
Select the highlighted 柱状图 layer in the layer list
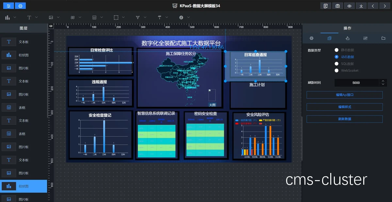[x=24, y=186]
